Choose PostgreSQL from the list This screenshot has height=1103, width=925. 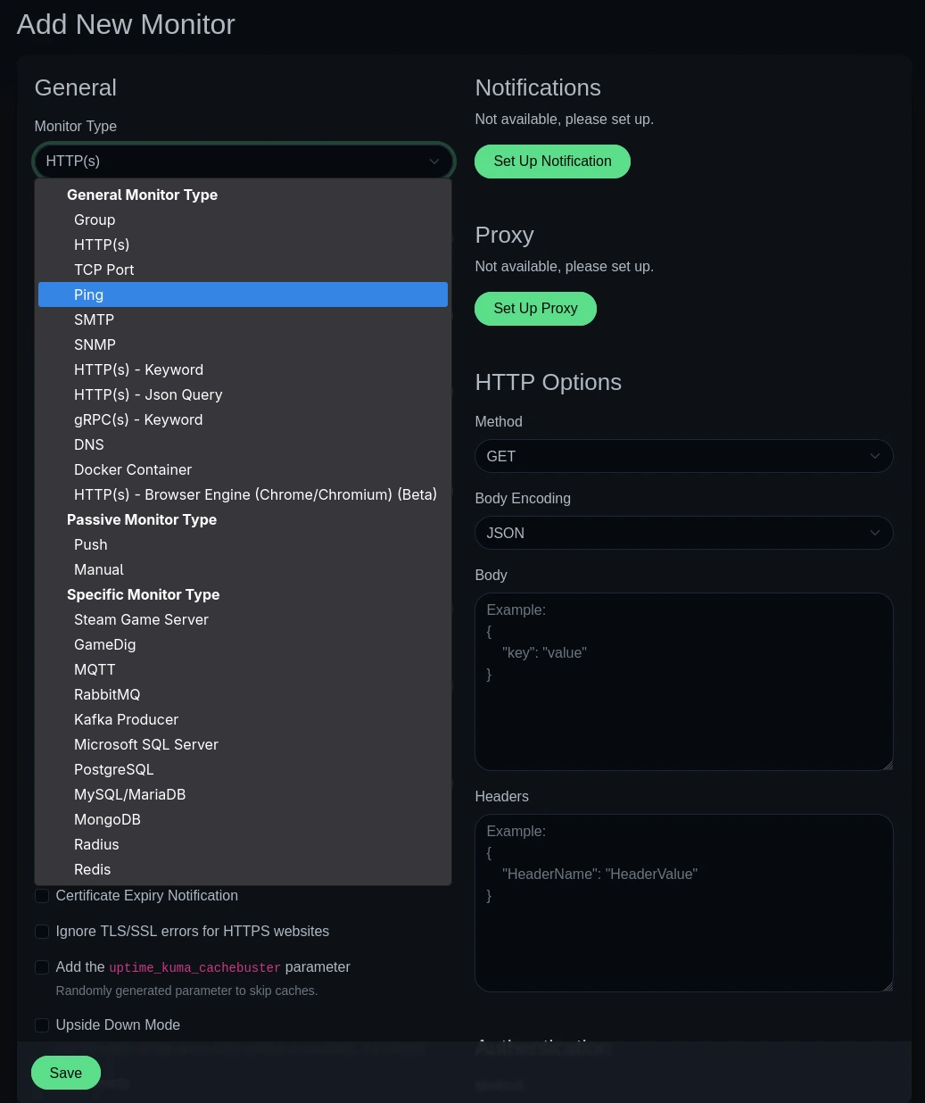114,769
